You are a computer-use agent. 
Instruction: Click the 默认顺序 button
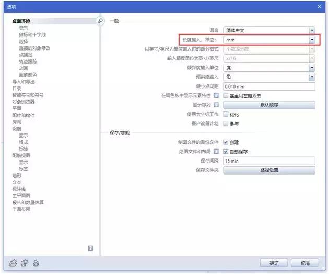[269, 105]
